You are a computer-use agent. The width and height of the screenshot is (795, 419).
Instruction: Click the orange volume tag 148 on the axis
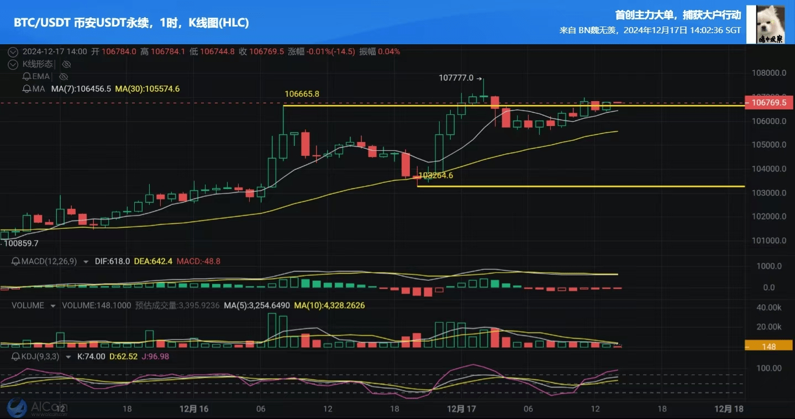point(769,346)
